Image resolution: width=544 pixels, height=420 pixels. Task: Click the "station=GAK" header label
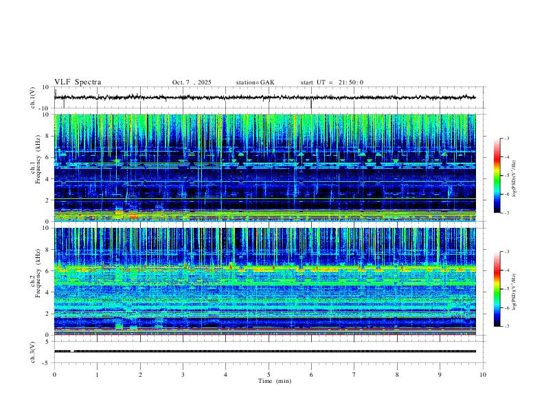point(255,82)
